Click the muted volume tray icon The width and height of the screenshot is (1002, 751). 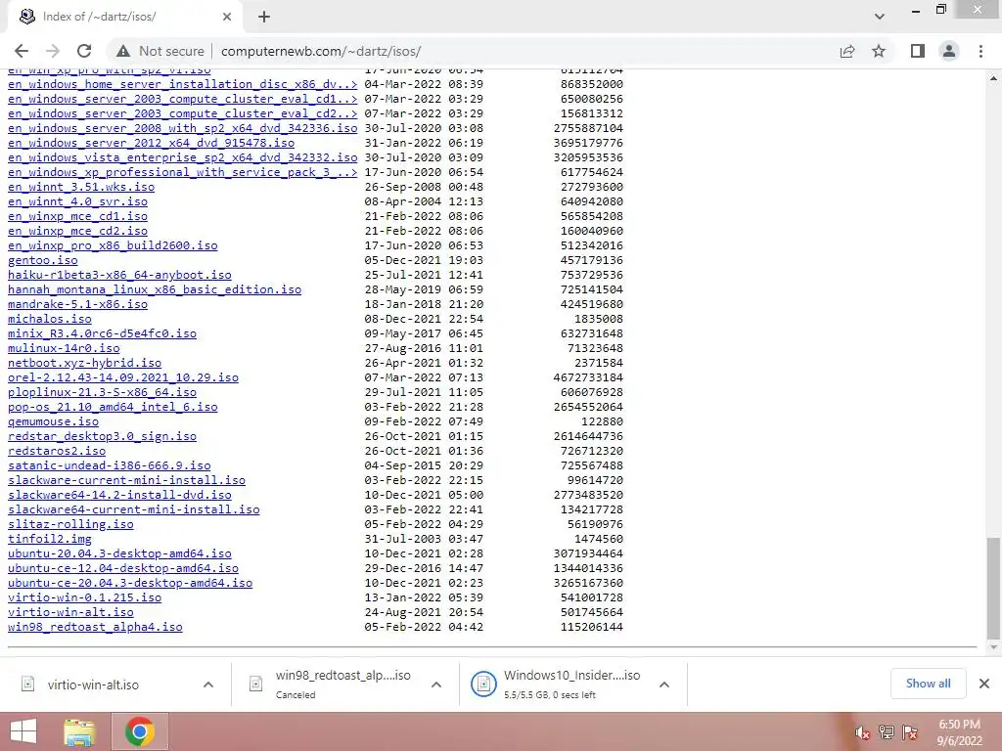[x=862, y=733]
